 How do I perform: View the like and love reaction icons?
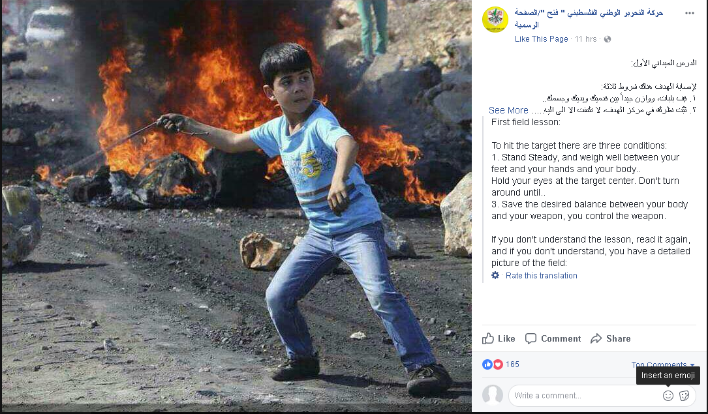(492, 364)
